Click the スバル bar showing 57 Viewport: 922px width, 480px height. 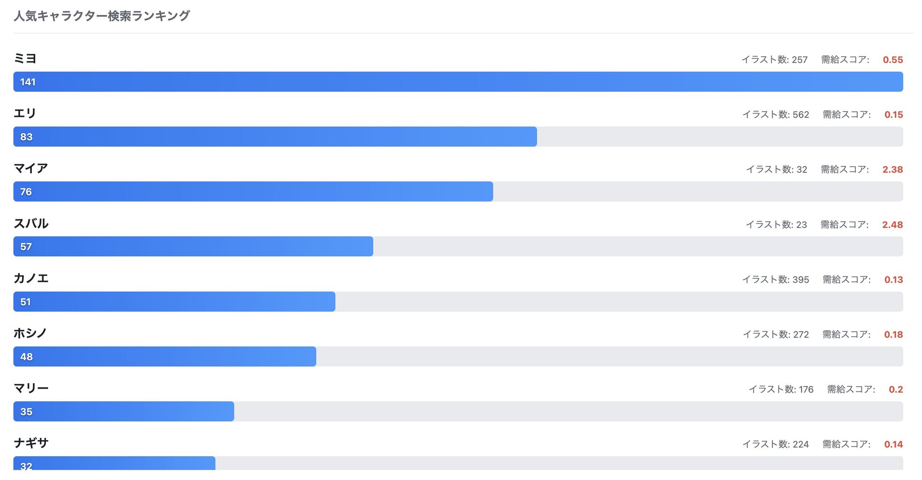click(193, 246)
